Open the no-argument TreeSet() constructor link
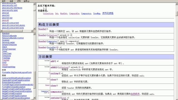 click(42, 29)
